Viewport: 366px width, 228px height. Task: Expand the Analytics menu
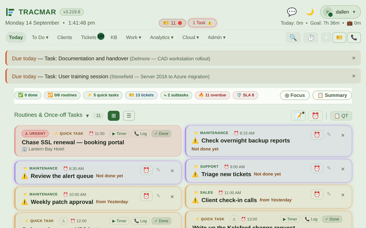coord(162,38)
